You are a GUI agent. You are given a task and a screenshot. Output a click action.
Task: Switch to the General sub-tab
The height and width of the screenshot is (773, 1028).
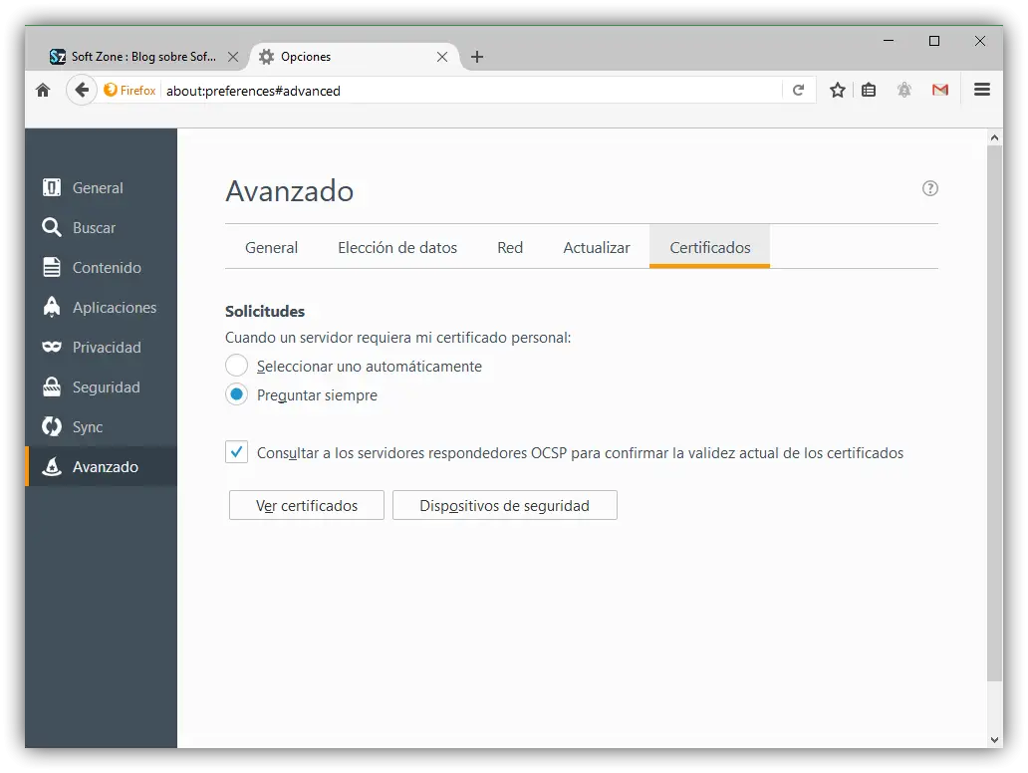coord(271,247)
